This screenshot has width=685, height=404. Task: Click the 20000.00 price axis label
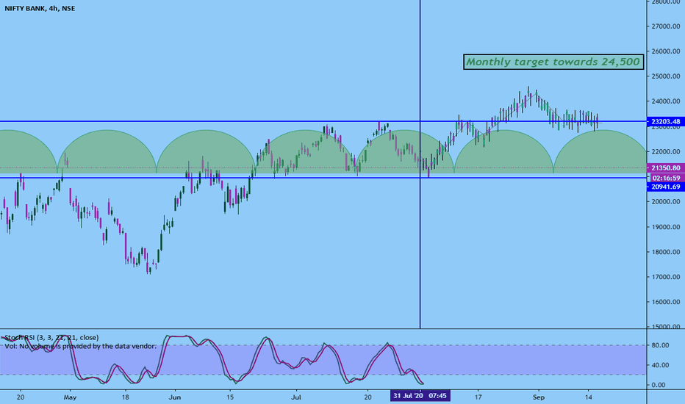(665, 202)
